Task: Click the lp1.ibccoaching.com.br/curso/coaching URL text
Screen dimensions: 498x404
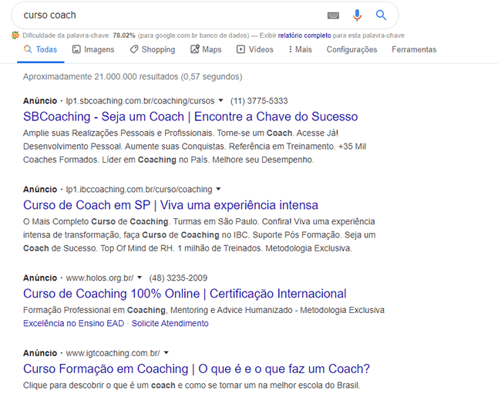Action: [x=139, y=190]
